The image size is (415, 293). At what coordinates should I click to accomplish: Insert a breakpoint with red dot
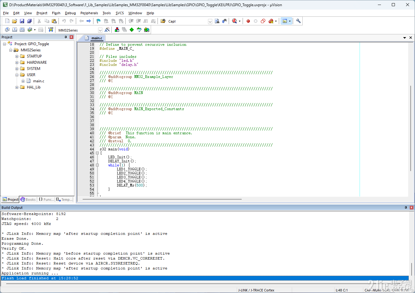click(x=248, y=21)
